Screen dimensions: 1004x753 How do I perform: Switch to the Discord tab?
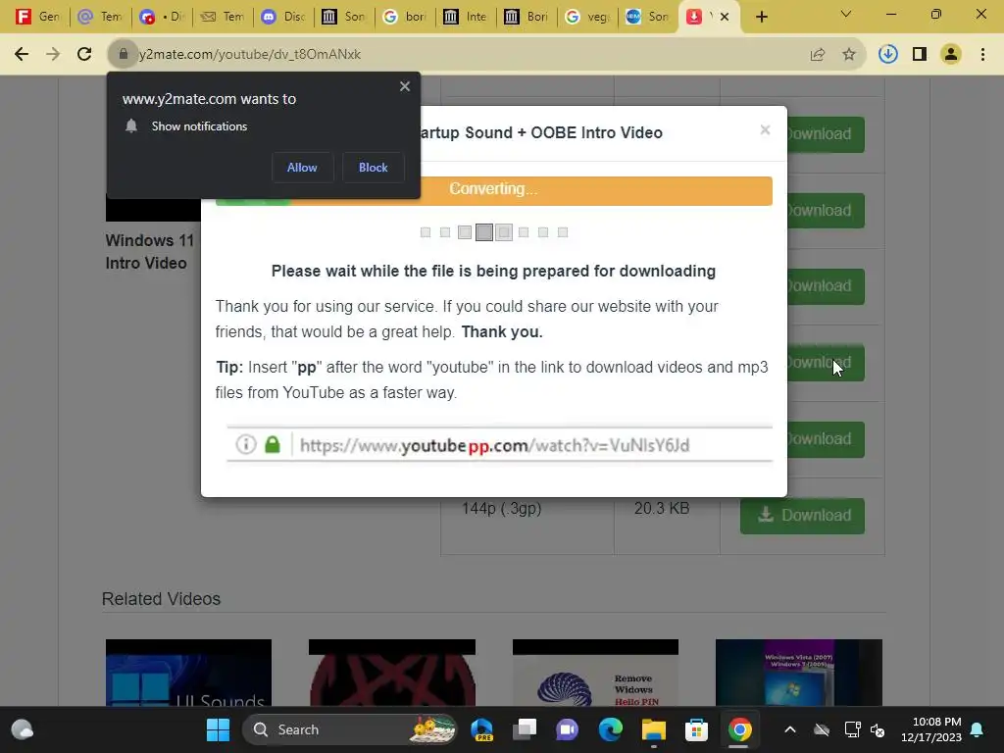click(283, 17)
